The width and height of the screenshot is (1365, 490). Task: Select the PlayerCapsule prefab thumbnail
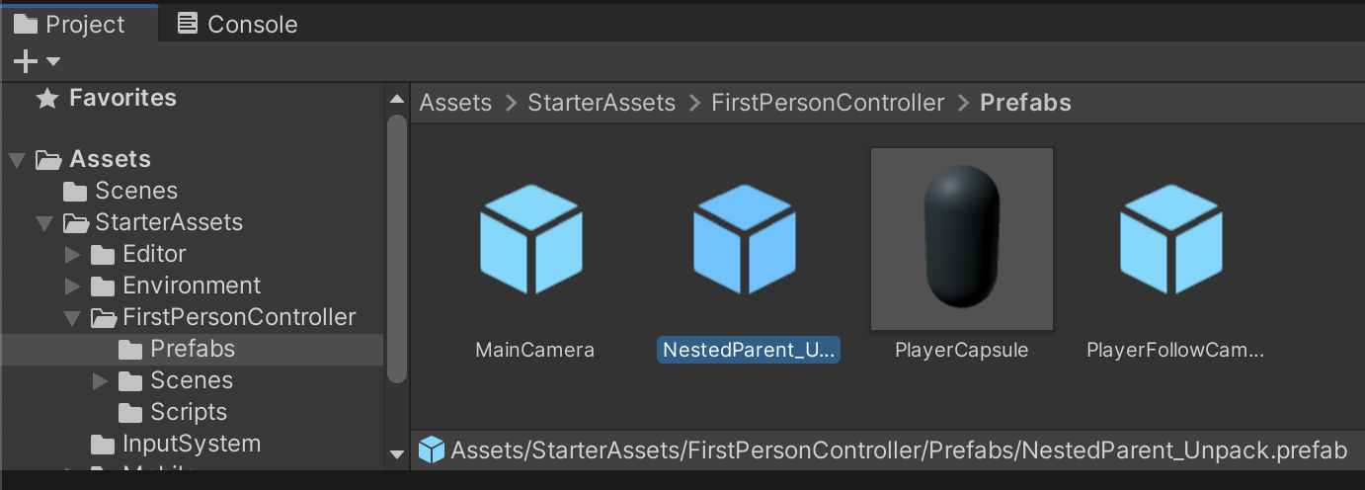pos(961,239)
